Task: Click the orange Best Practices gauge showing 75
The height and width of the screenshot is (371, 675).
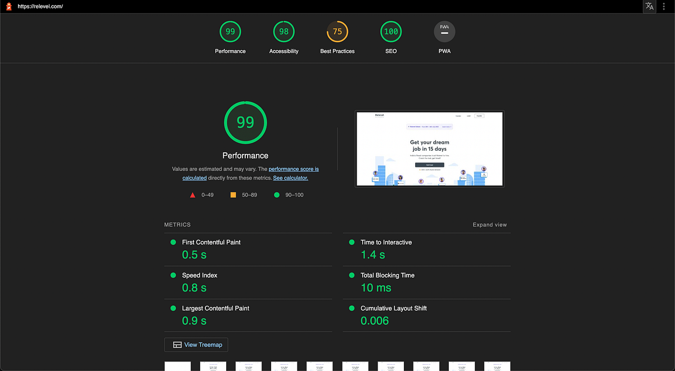Action: 337,31
